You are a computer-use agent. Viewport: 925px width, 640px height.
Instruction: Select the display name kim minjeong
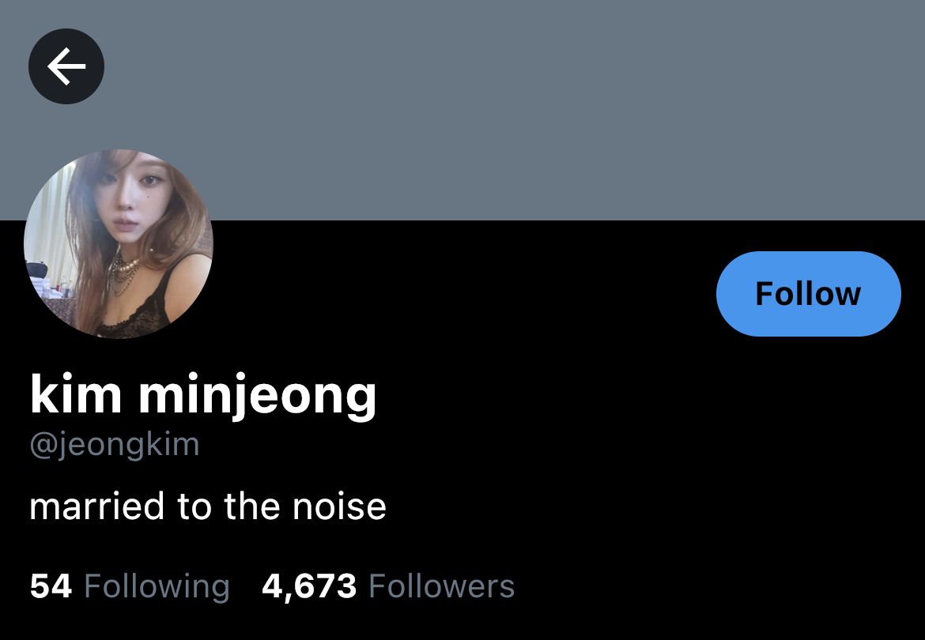point(203,395)
